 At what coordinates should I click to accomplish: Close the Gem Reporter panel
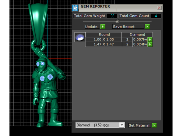point(159,8)
